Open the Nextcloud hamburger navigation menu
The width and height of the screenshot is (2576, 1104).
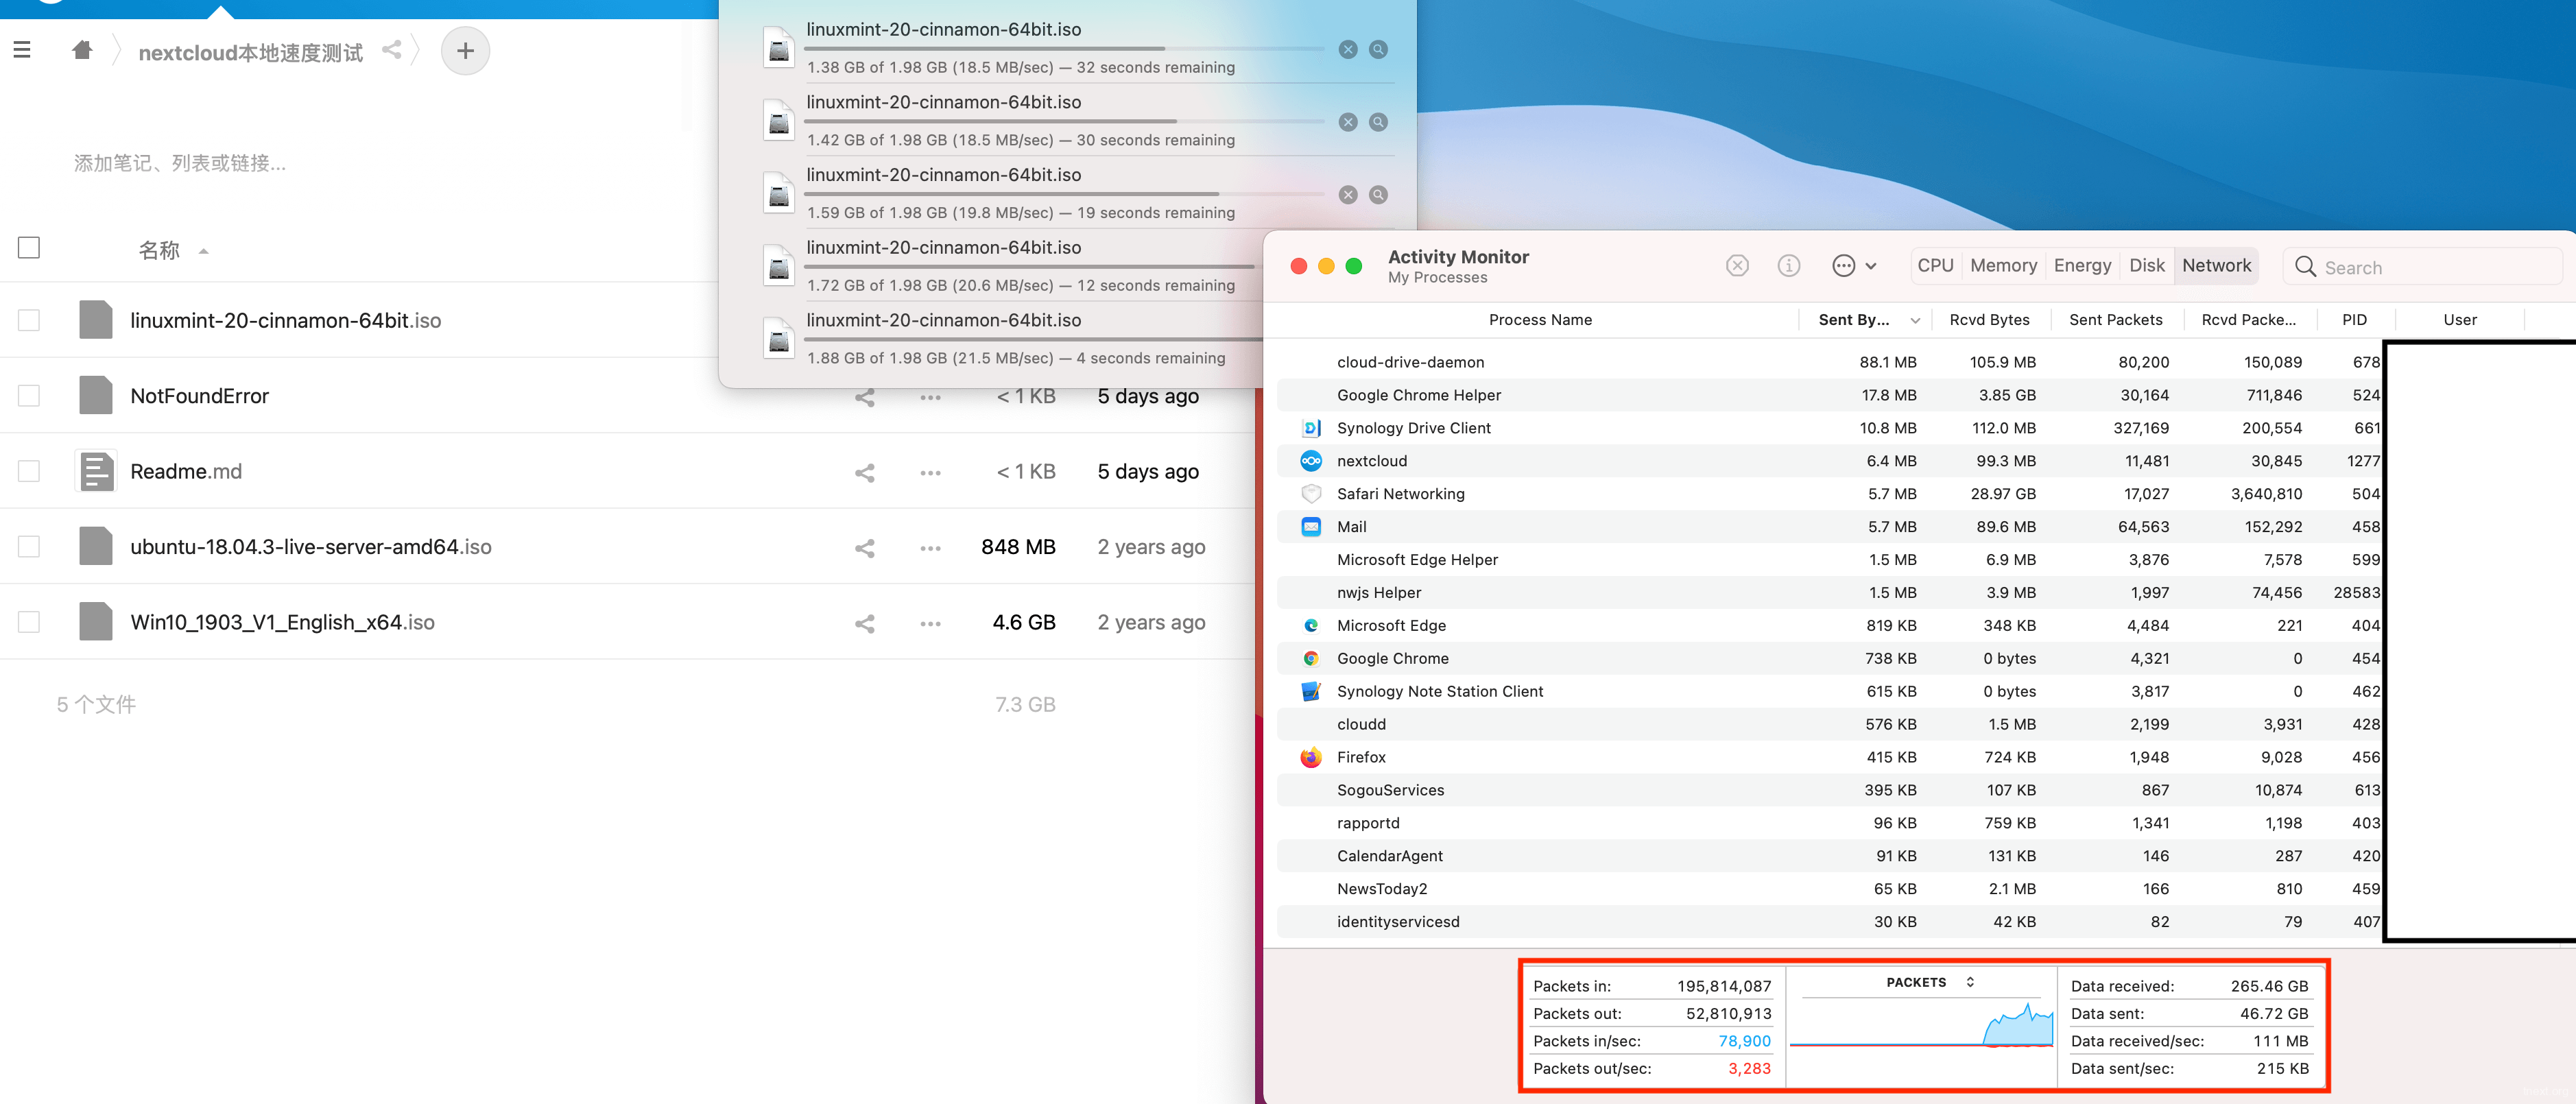point(22,50)
